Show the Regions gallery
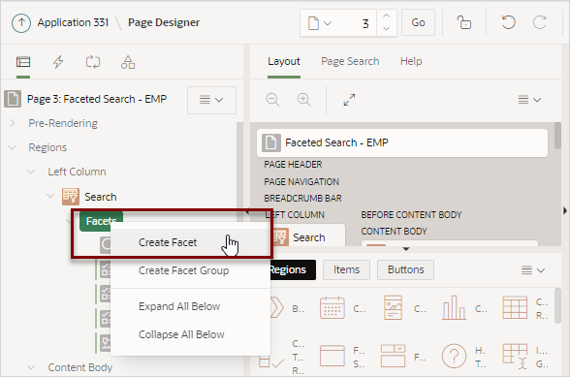The height and width of the screenshot is (377, 570). [x=292, y=269]
